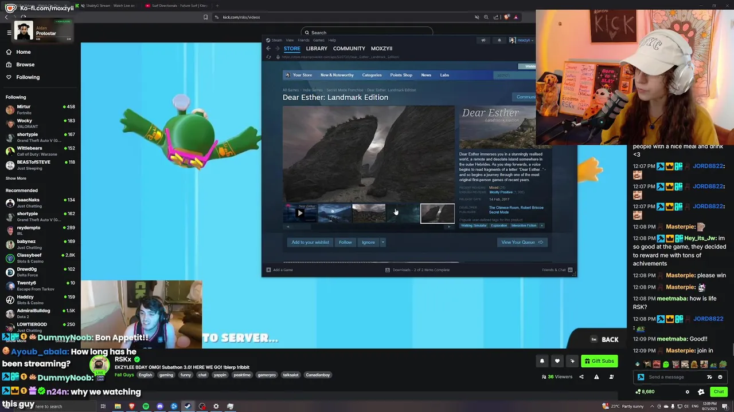This screenshot has width=734, height=412.
Task: Expand more tags with the plus button
Action: click(542, 225)
